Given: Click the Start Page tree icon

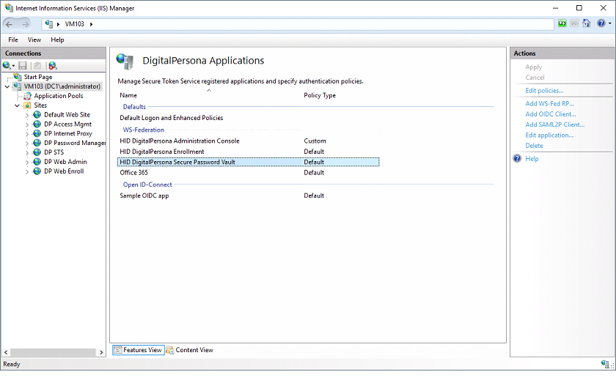Looking at the screenshot, I should pos(18,77).
